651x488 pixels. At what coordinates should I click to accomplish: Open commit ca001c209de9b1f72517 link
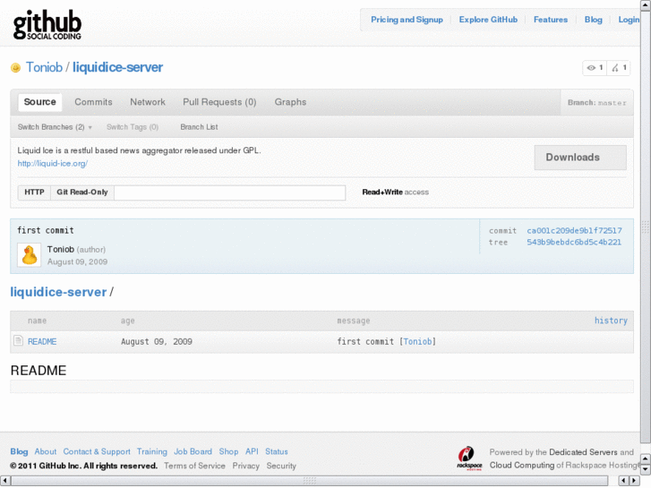click(x=574, y=230)
